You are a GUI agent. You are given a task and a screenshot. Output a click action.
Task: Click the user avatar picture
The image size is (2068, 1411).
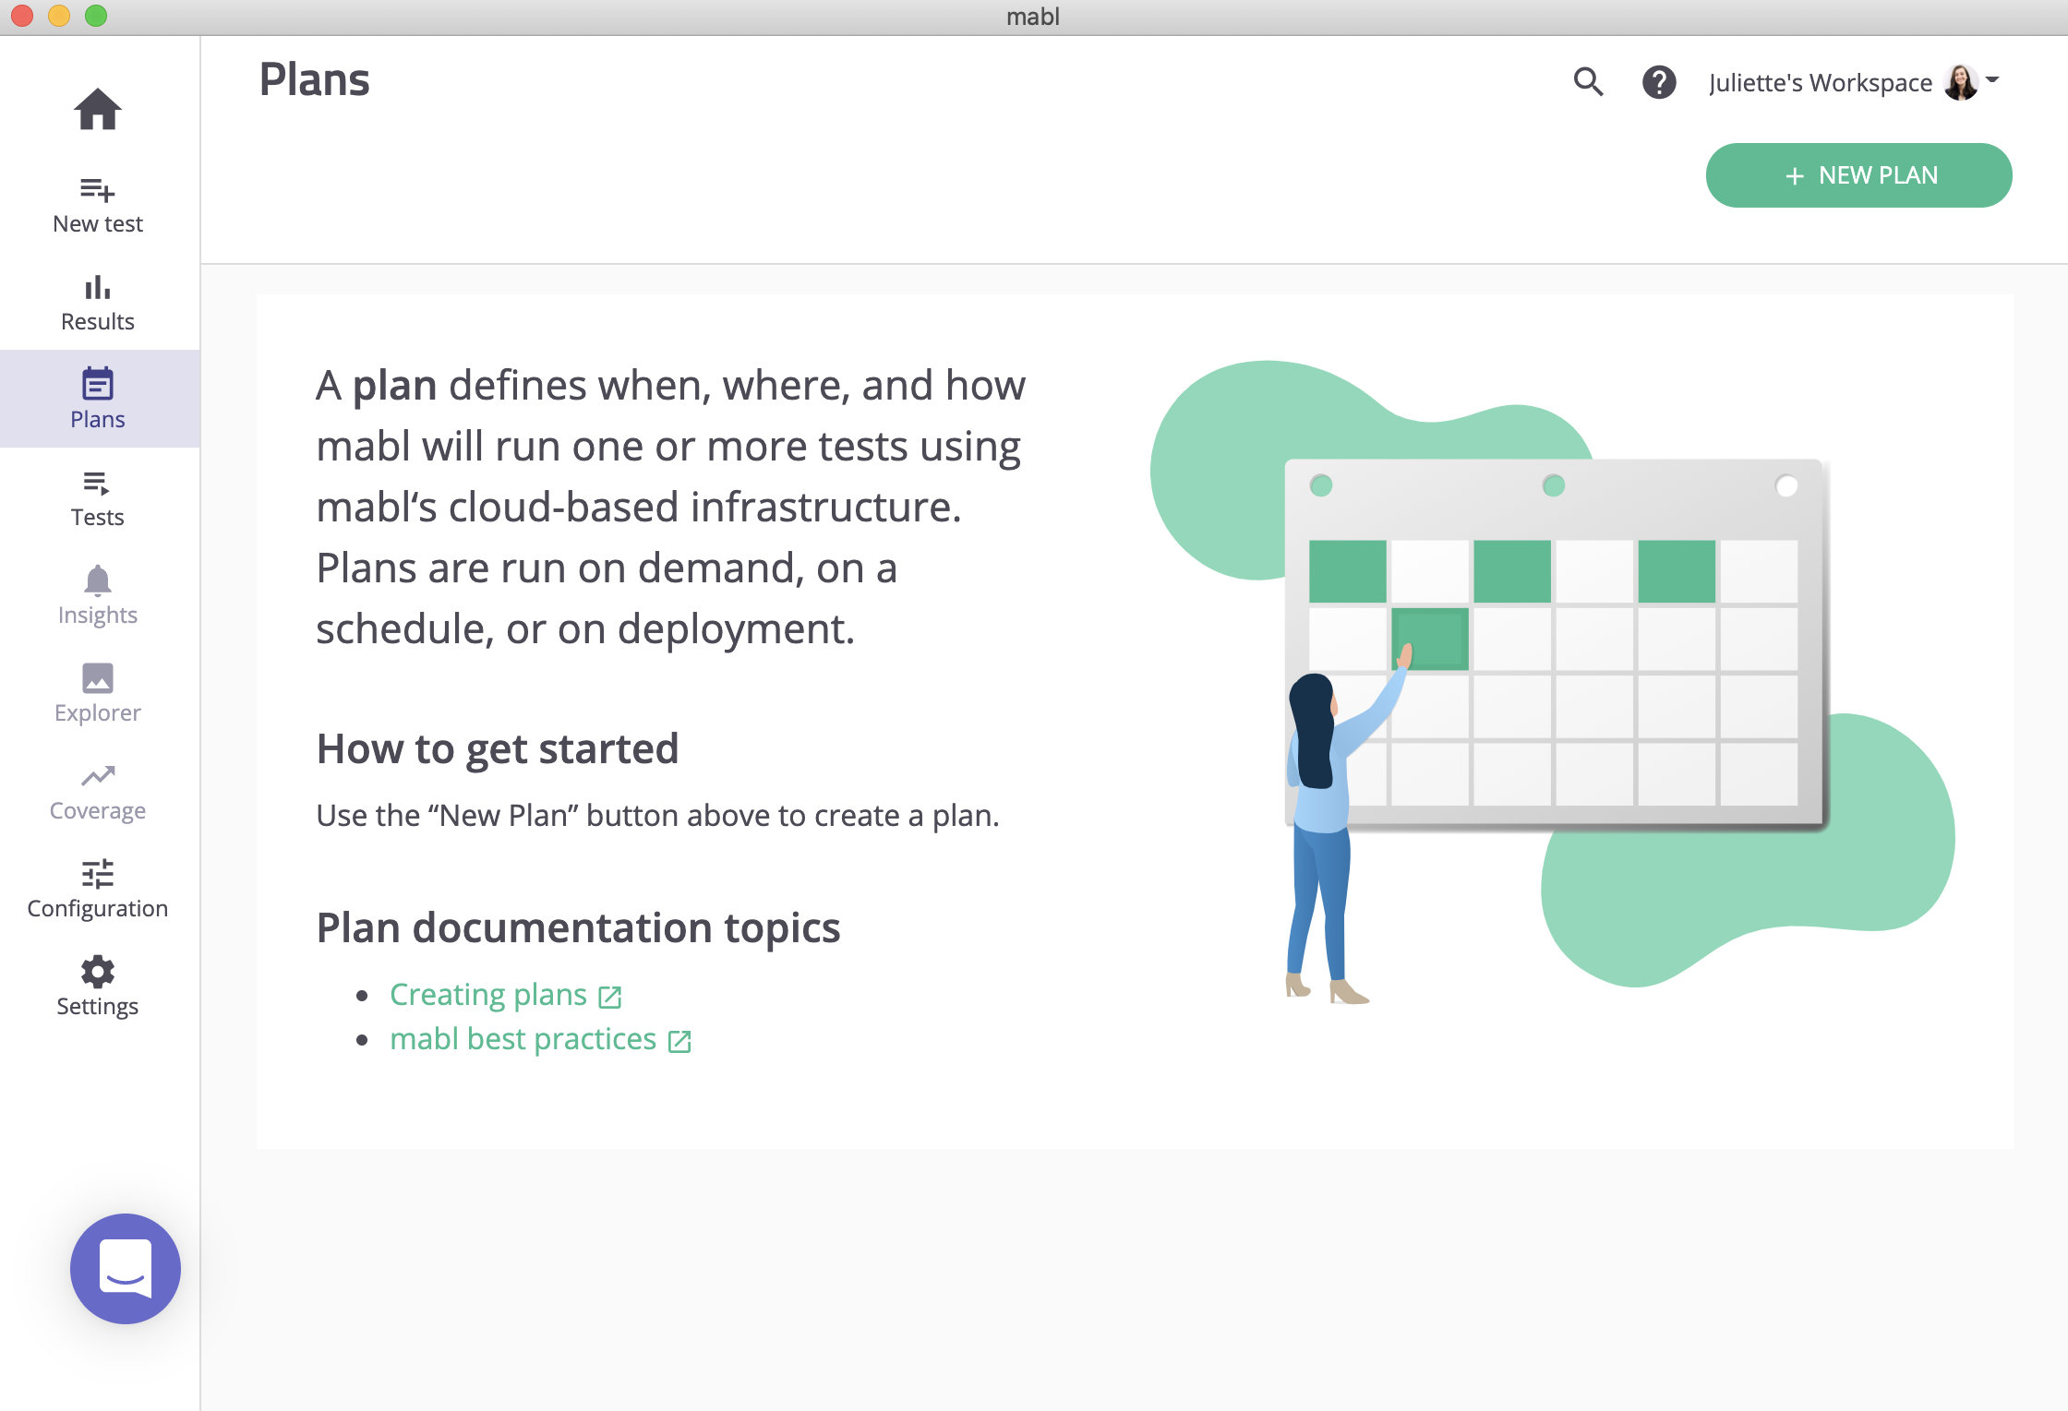point(1960,82)
